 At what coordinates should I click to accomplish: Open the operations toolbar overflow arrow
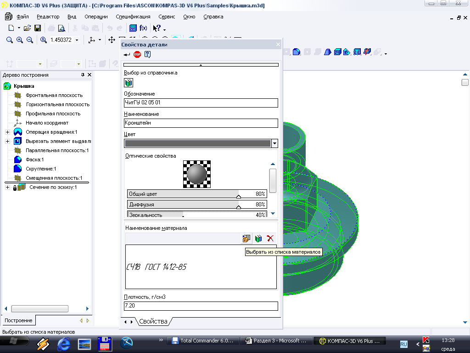pos(386,54)
